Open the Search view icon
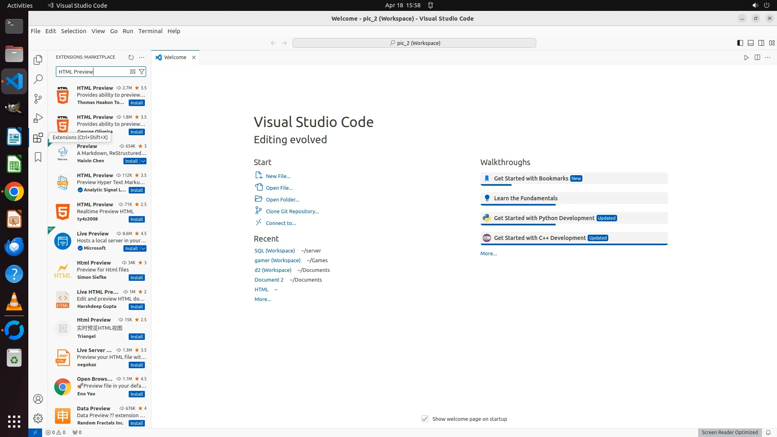Viewport: 777px width, 437px height. 38,79
